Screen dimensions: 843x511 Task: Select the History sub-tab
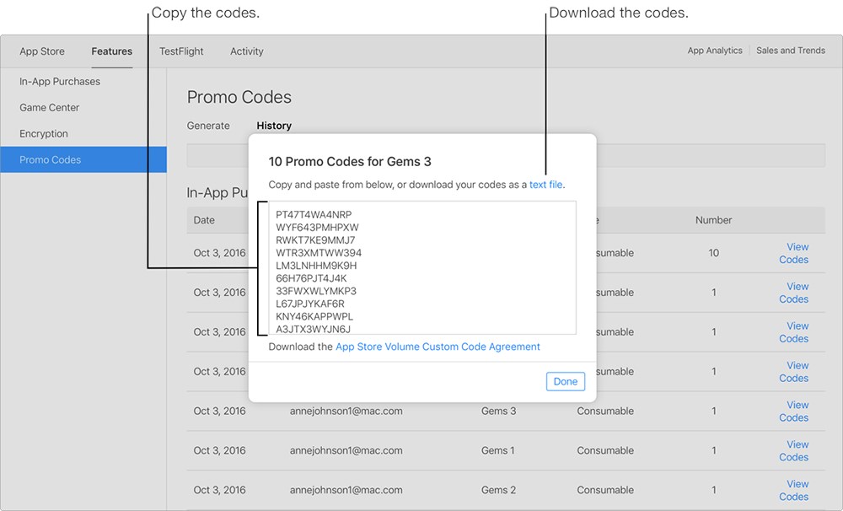tap(274, 126)
